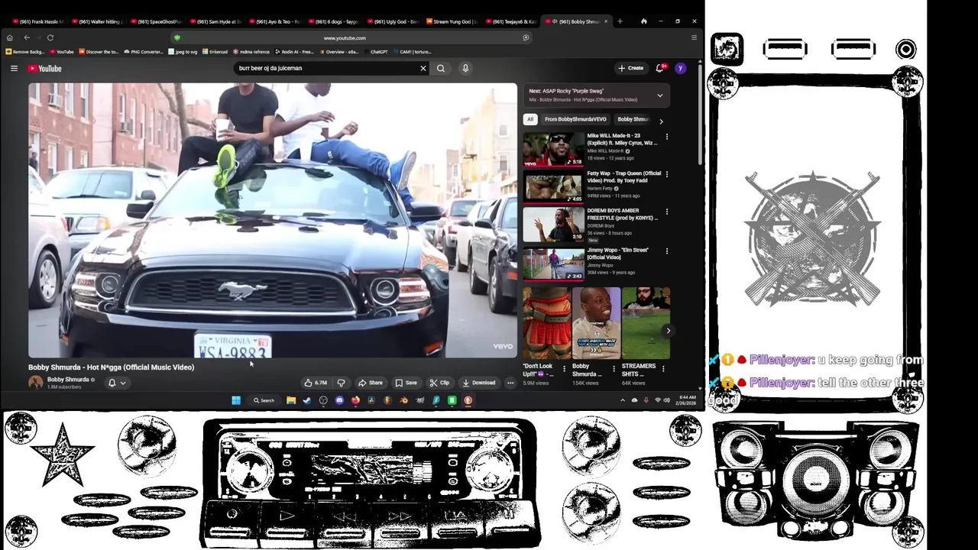Start voice search with the microphone icon
The height and width of the screenshot is (550, 978).
click(x=465, y=68)
